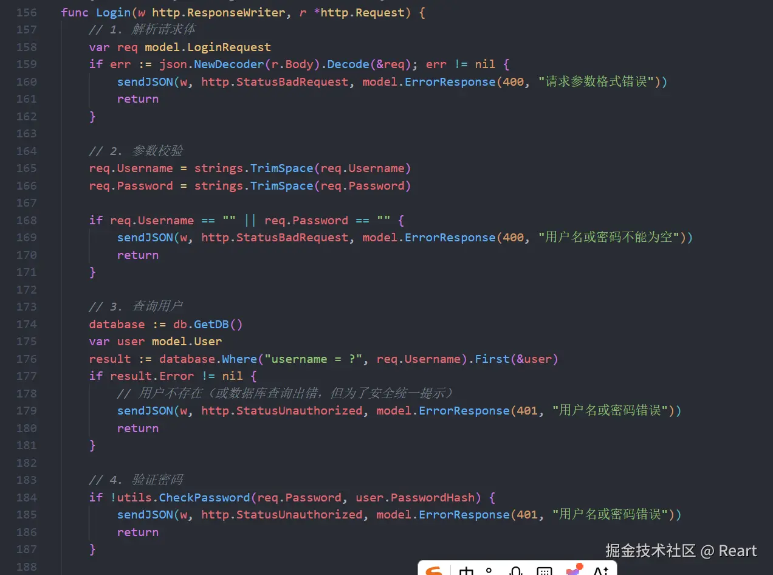Click the comment beginning '// 用户不存在'

click(286, 393)
